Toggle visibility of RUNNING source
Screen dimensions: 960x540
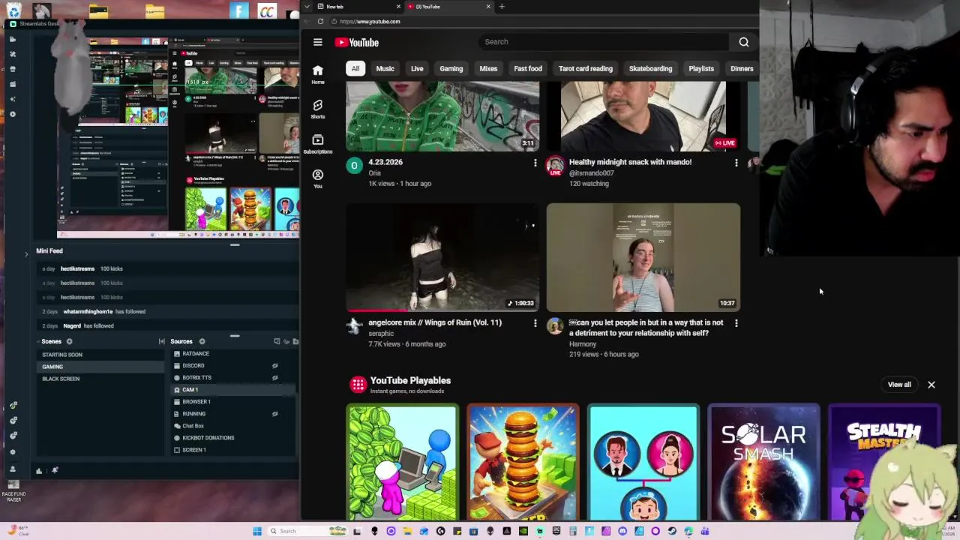[x=274, y=414]
